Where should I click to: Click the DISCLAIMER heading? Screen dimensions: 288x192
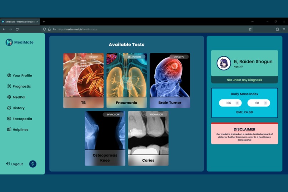tap(244, 129)
